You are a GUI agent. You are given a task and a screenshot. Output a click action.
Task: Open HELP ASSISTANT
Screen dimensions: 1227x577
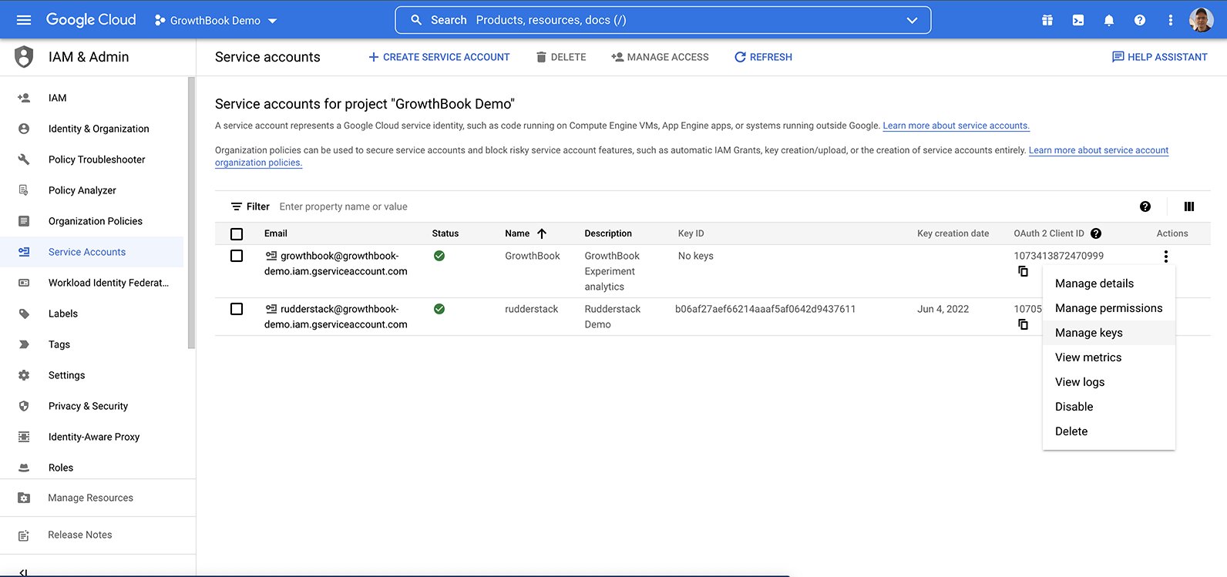click(1159, 57)
